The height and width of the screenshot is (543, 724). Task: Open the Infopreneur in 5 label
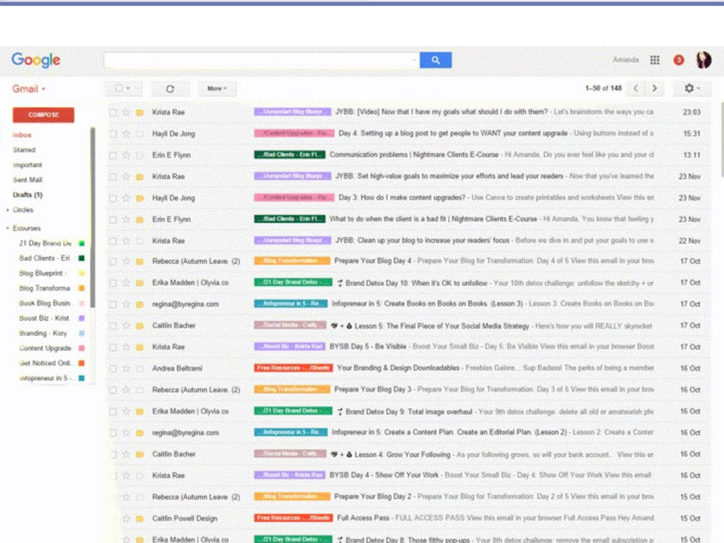click(x=46, y=378)
